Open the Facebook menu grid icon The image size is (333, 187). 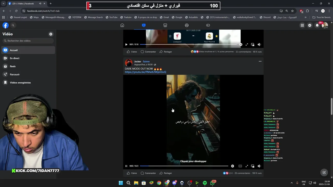[x=302, y=25]
